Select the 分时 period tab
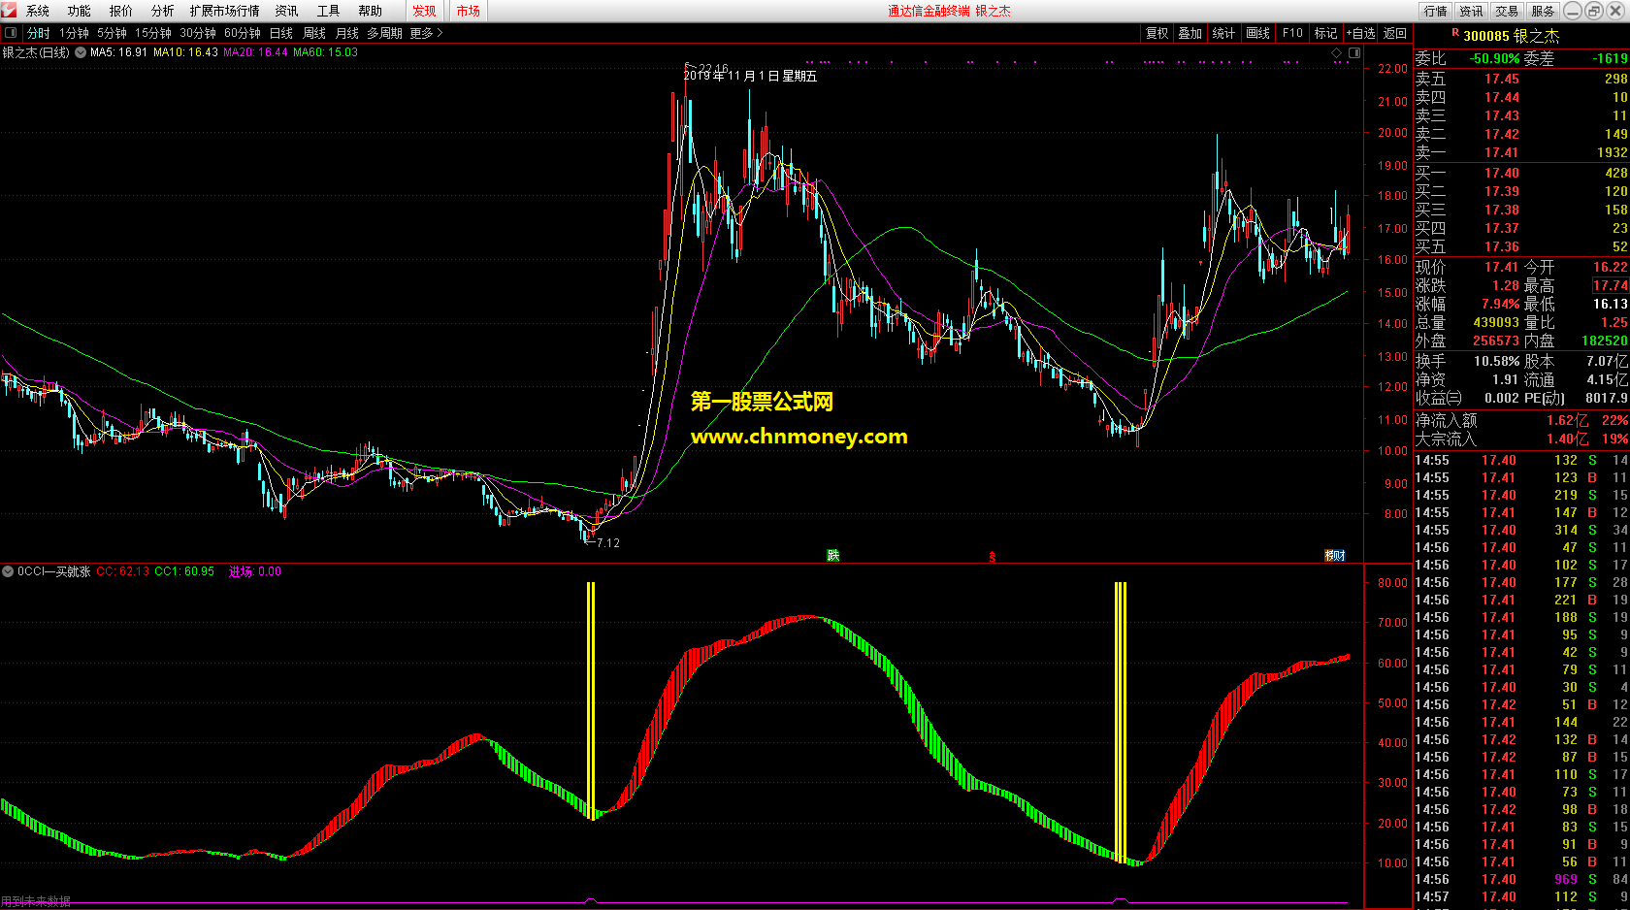This screenshot has width=1630, height=910. point(39,33)
